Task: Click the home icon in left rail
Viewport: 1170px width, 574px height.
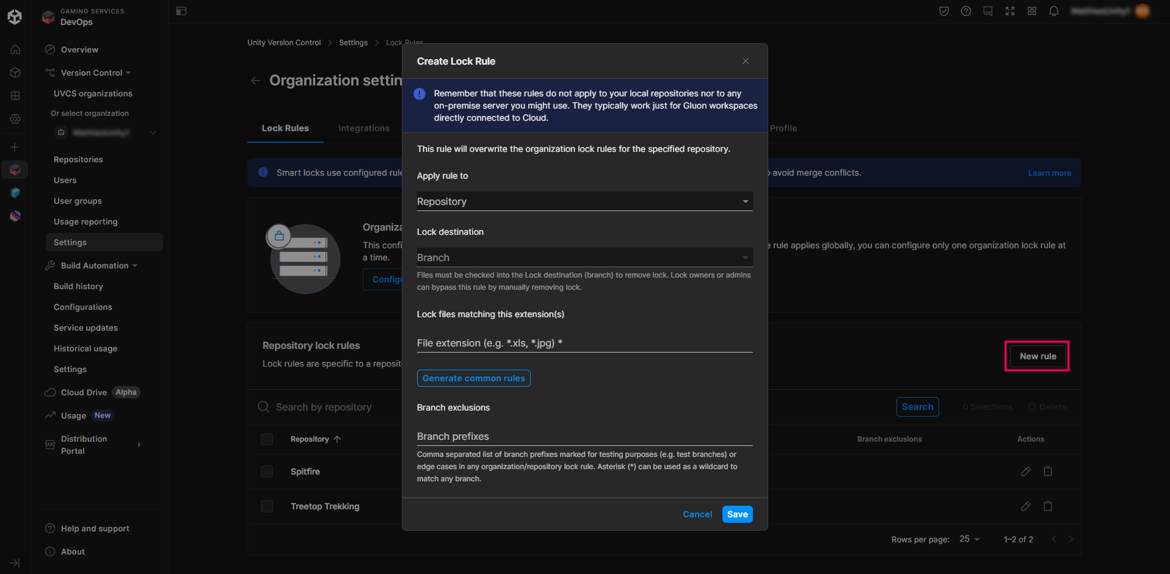Action: (x=15, y=49)
